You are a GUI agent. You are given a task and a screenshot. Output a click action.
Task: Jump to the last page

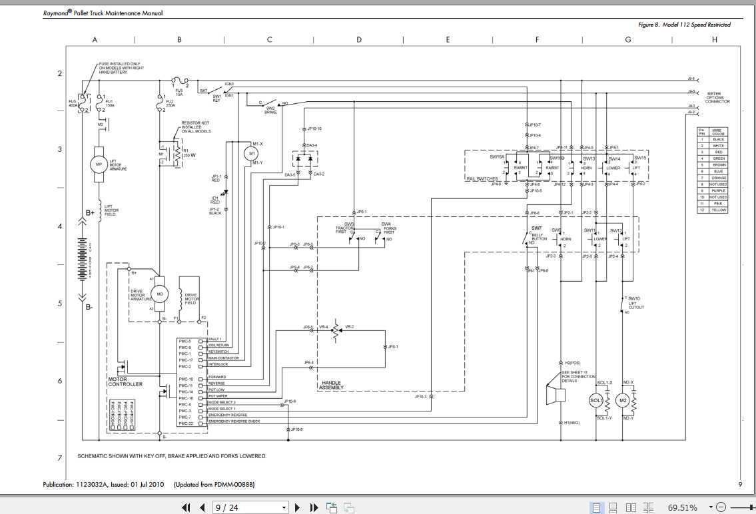click(x=314, y=507)
